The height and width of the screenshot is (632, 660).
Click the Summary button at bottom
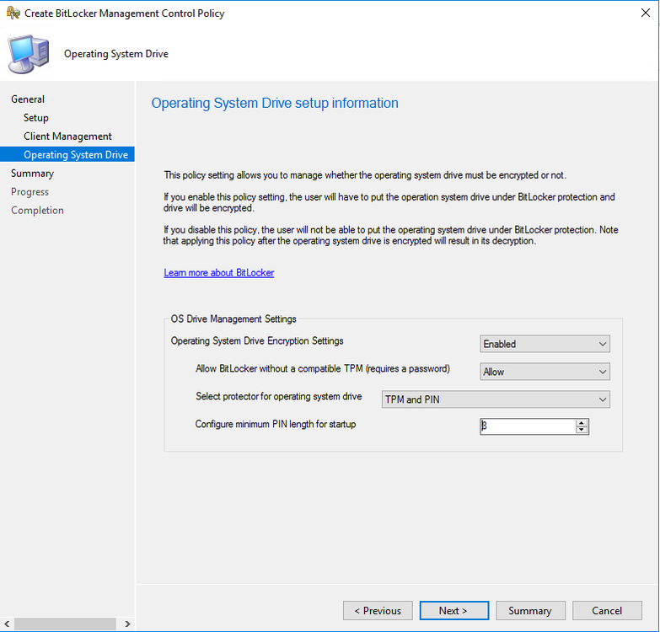pyautogui.click(x=530, y=611)
